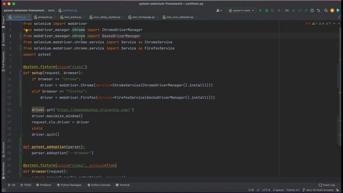Open the Code With Me user icon menu

219,11
